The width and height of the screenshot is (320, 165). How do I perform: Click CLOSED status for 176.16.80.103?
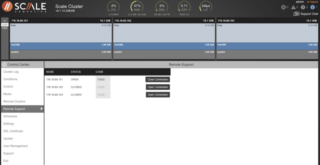point(76,95)
